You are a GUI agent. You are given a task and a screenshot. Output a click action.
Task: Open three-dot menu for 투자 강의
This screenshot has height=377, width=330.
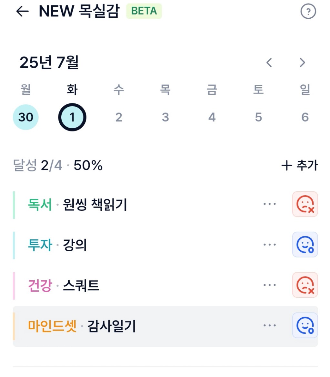pyautogui.click(x=270, y=245)
